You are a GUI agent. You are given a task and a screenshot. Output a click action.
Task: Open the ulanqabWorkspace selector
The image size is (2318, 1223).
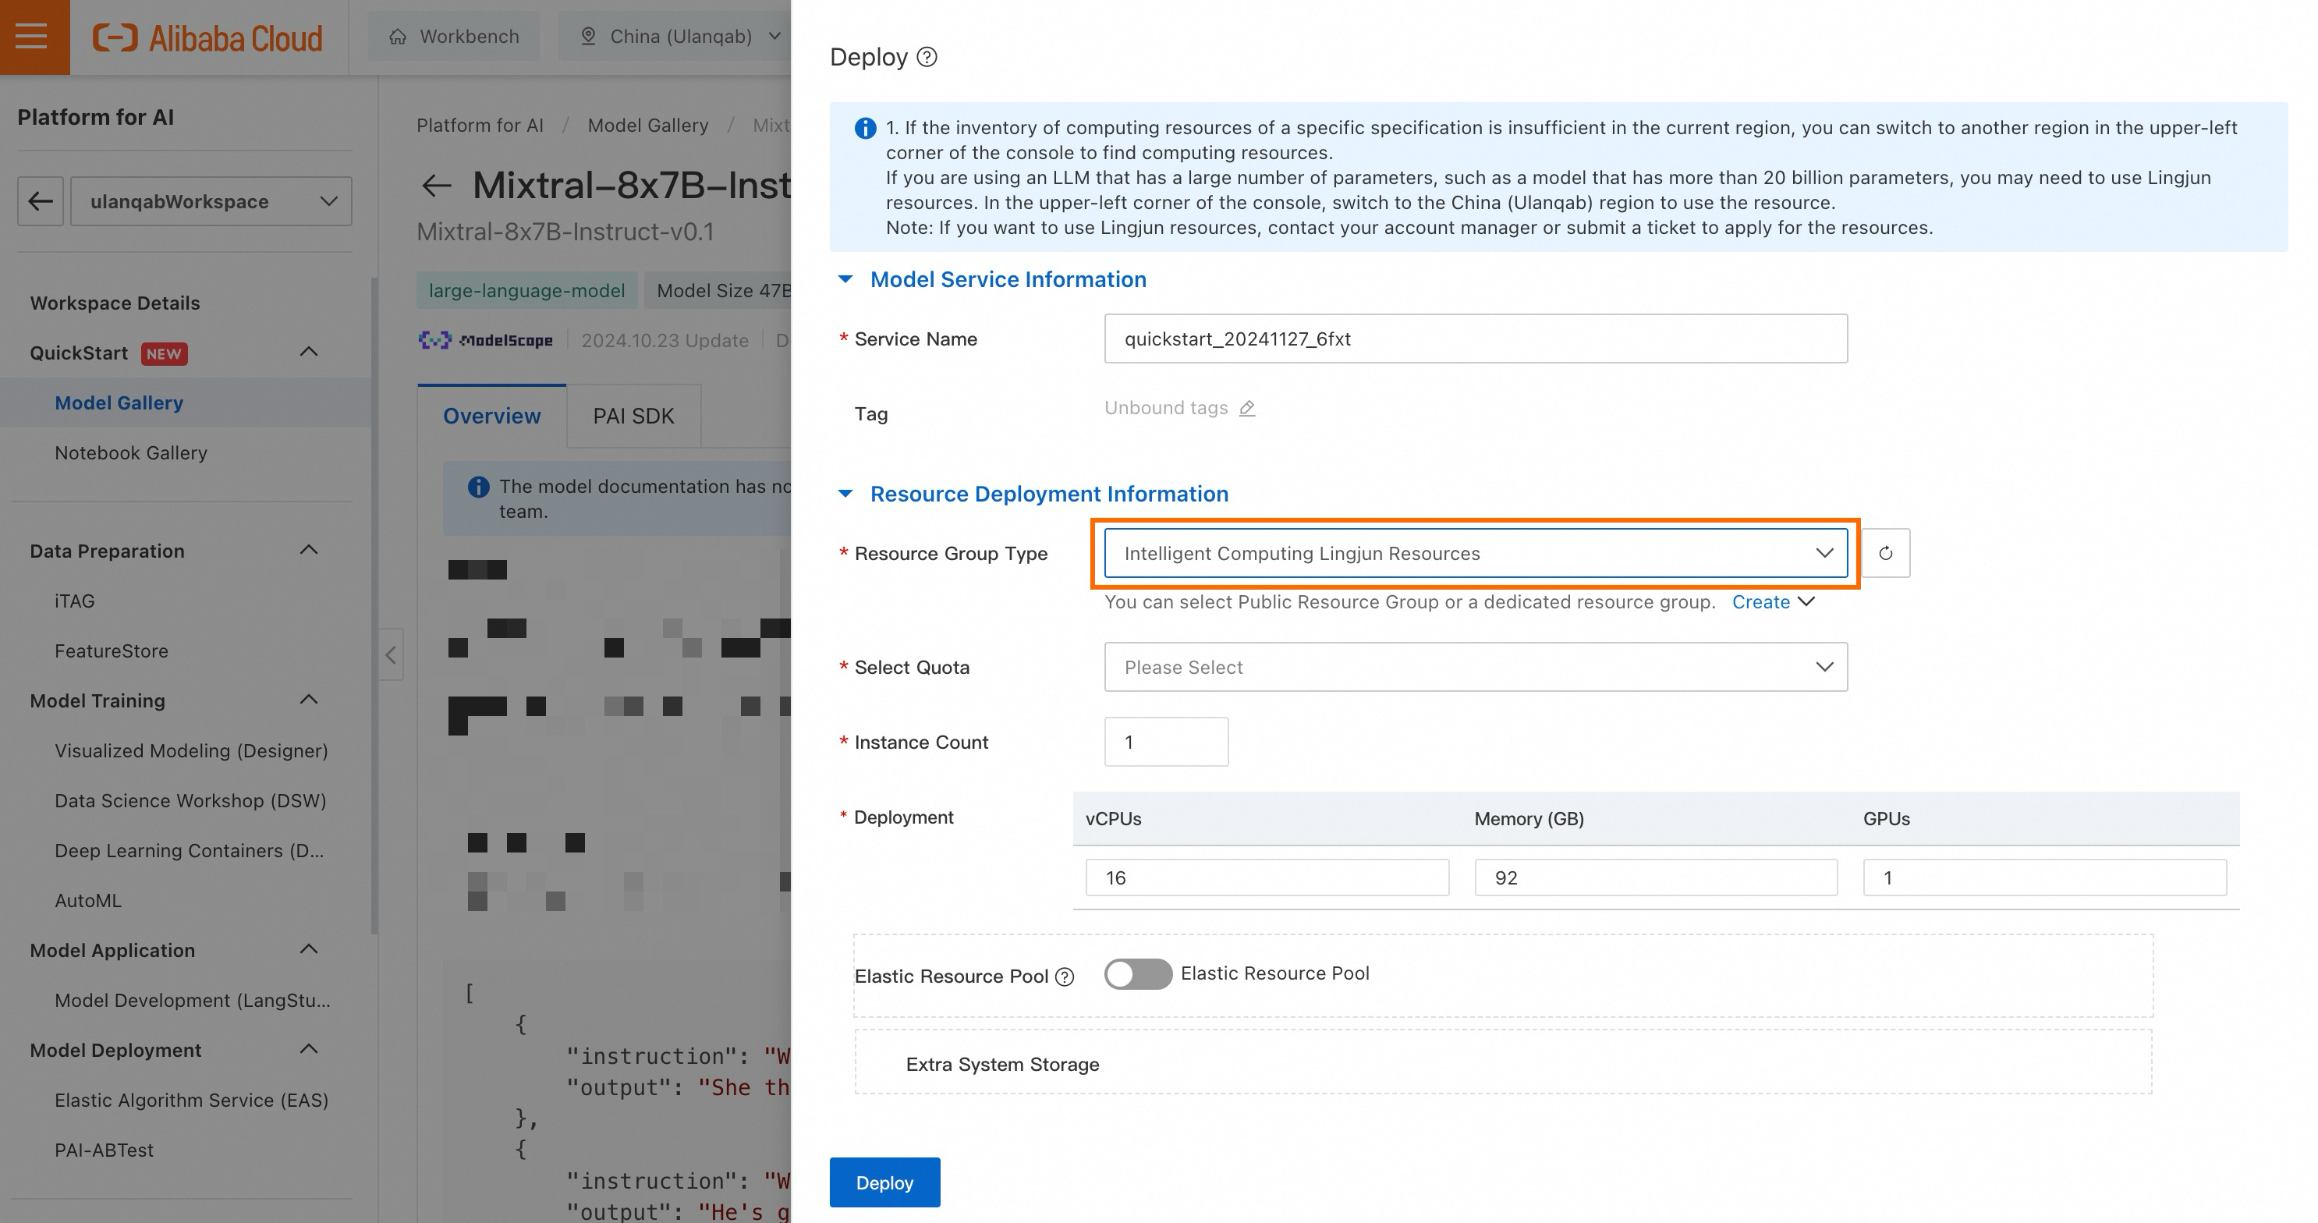(x=211, y=200)
